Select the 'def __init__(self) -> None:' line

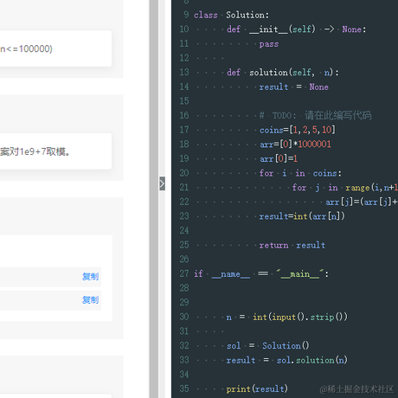[297, 29]
